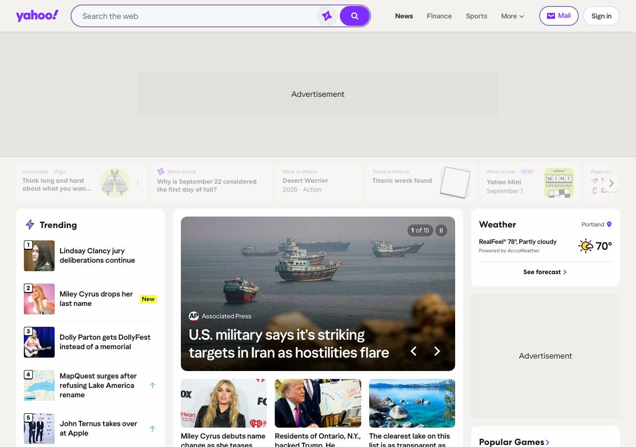Open Yahoo Scout AI sparkle button in search bar
This screenshot has height=447, width=636.
(x=327, y=16)
